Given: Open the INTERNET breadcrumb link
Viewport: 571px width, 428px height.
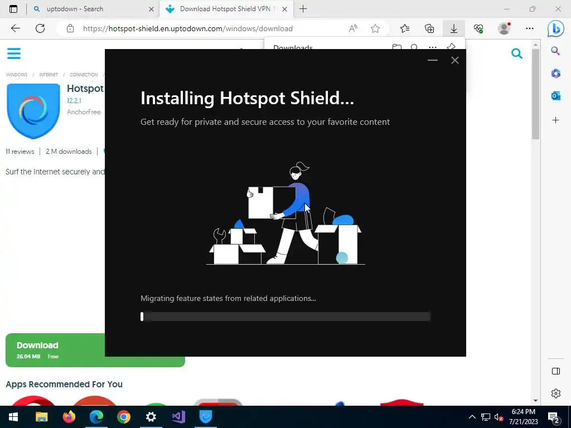Looking at the screenshot, I should (x=49, y=75).
